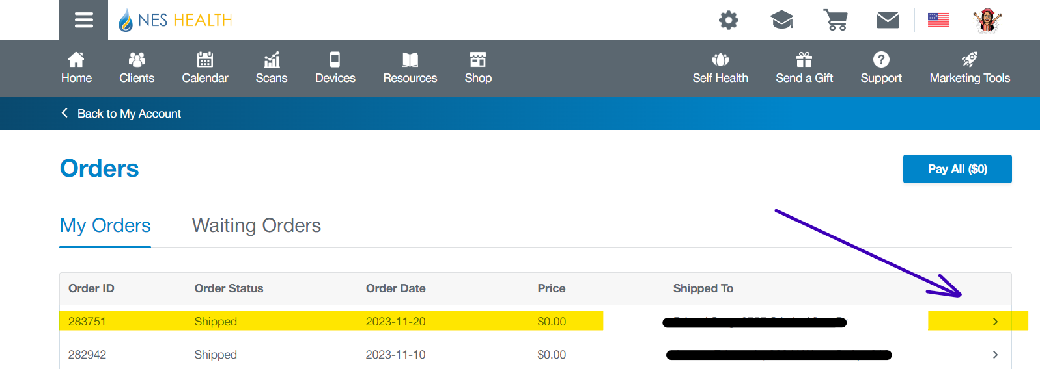
Task: Open the Devices page
Action: coord(335,68)
